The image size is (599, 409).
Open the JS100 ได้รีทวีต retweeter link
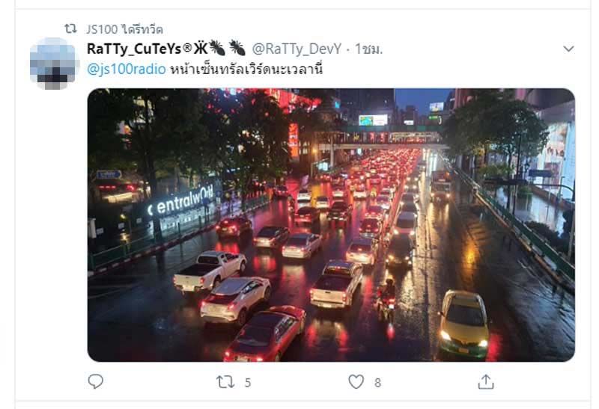[124, 29]
